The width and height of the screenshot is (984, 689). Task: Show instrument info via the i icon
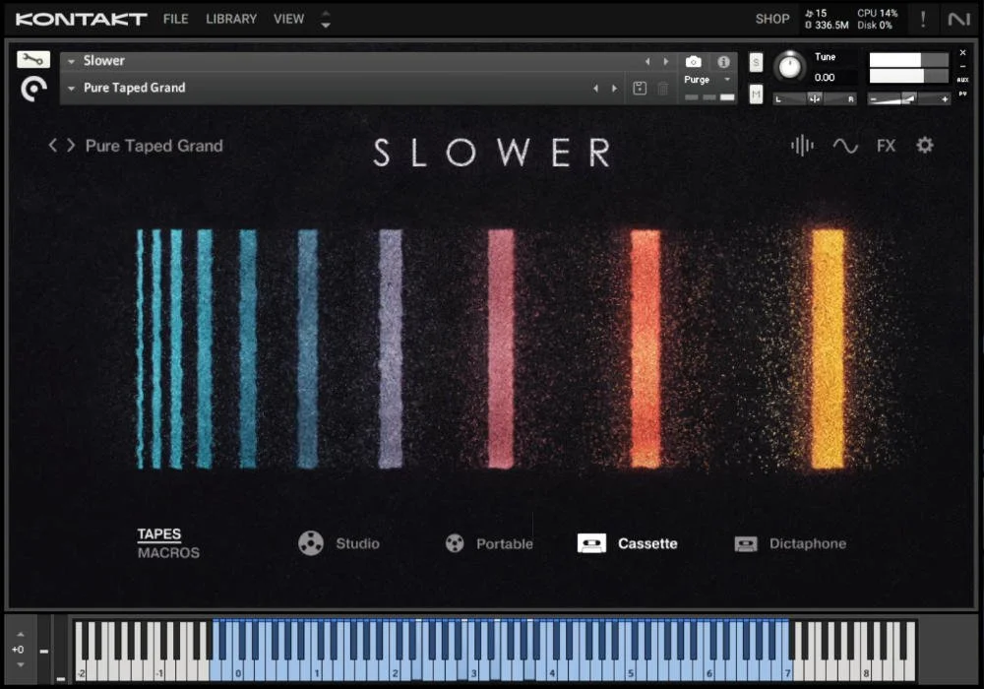pyautogui.click(x=723, y=61)
